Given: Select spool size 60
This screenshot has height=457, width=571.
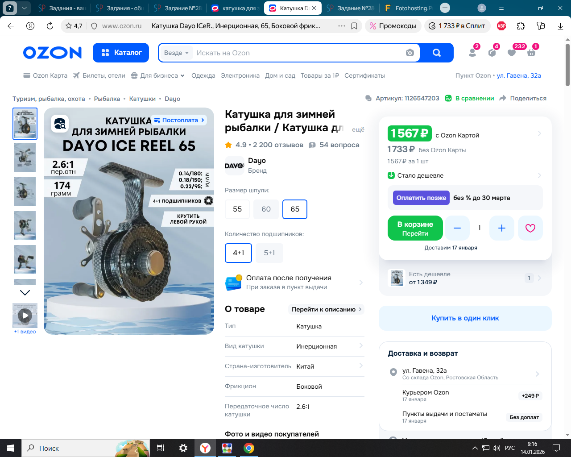Looking at the screenshot, I should (x=266, y=209).
